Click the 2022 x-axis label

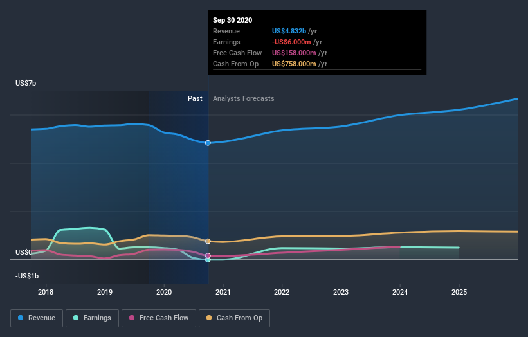282,292
